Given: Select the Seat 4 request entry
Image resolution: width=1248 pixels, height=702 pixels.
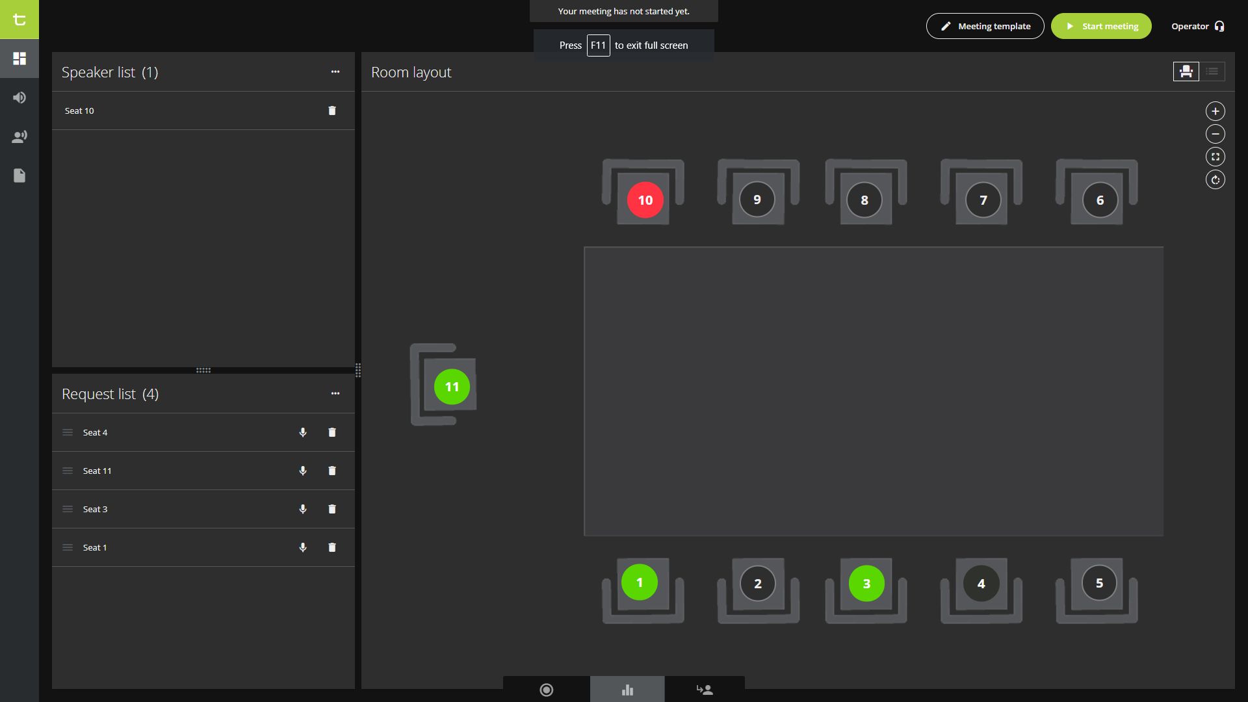Looking at the screenshot, I should tap(203, 432).
